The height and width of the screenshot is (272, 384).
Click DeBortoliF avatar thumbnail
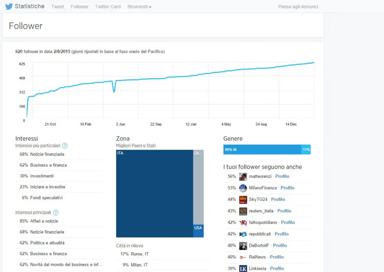243,246
